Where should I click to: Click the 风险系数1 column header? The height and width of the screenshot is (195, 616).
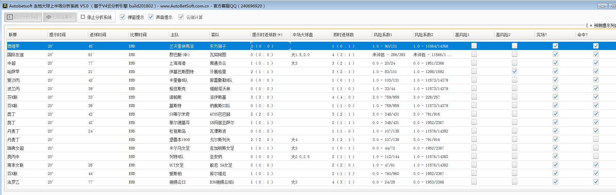(383, 35)
